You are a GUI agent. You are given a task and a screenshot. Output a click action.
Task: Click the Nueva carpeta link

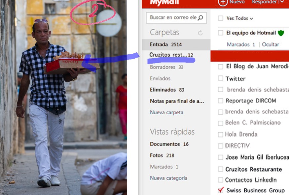[x=166, y=112]
